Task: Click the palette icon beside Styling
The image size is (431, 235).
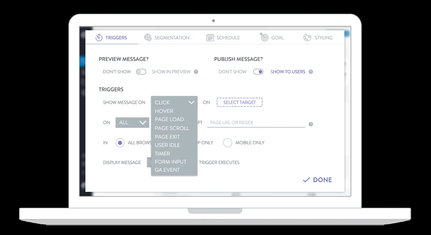Action: pyautogui.click(x=307, y=37)
